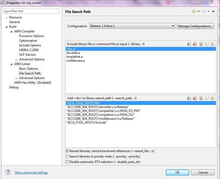Confirm with the OK button
This screenshot has height=179, width=220.
(177, 172)
